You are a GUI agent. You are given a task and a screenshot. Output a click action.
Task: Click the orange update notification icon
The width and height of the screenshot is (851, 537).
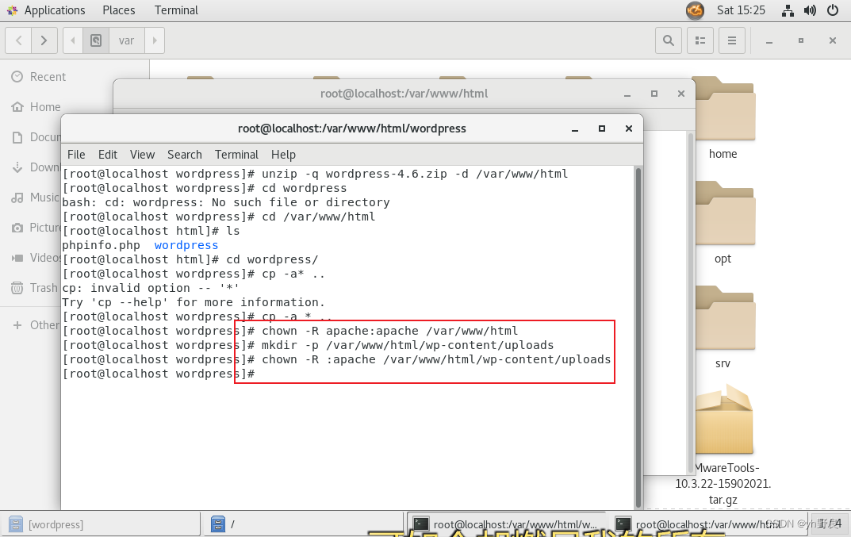point(695,10)
